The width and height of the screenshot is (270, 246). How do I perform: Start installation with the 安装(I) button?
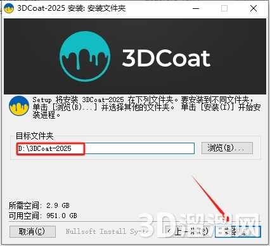pyautogui.click(x=238, y=231)
